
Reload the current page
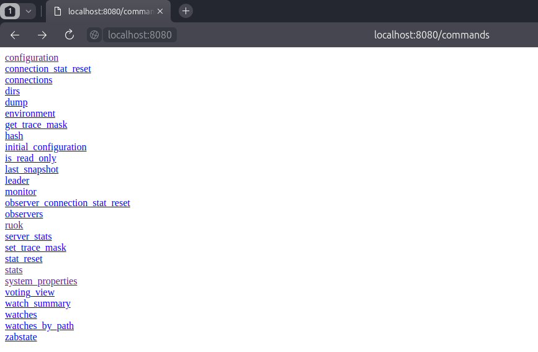click(69, 35)
